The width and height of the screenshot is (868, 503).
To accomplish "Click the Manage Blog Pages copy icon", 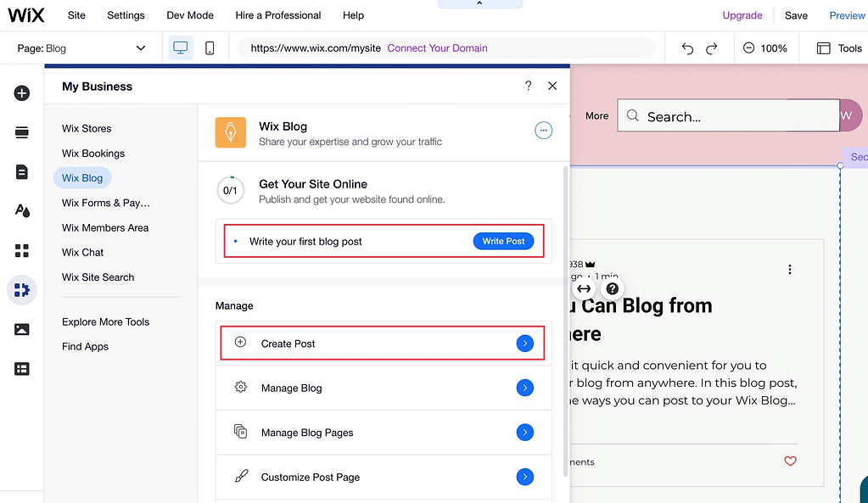I will pyautogui.click(x=240, y=431).
